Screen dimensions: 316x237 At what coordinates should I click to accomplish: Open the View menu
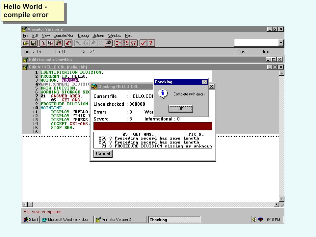coord(46,36)
